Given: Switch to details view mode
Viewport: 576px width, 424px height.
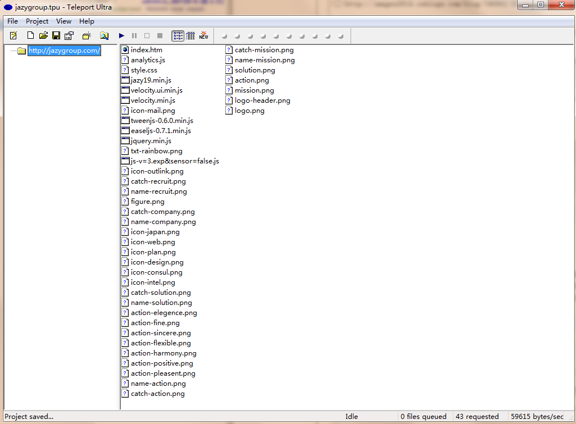Looking at the screenshot, I should tap(191, 35).
